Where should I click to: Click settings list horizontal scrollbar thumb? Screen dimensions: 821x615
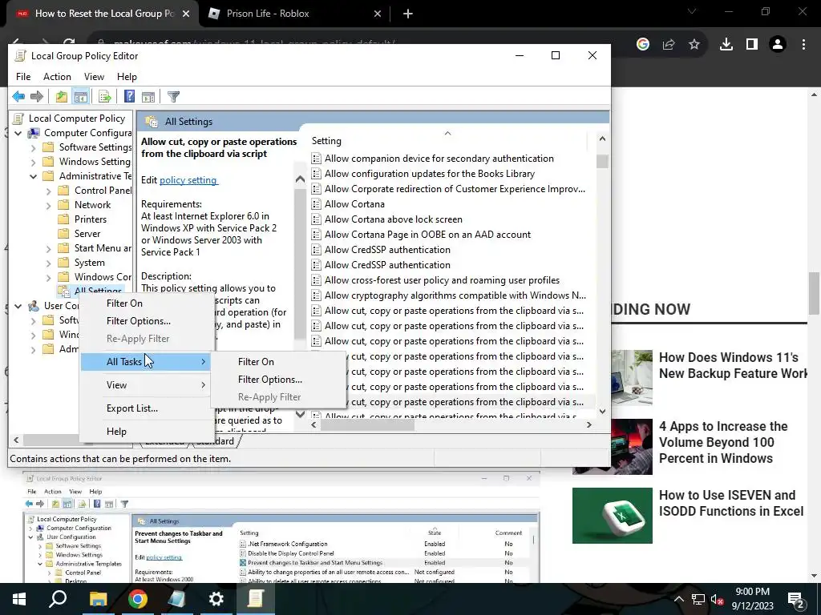point(366,425)
